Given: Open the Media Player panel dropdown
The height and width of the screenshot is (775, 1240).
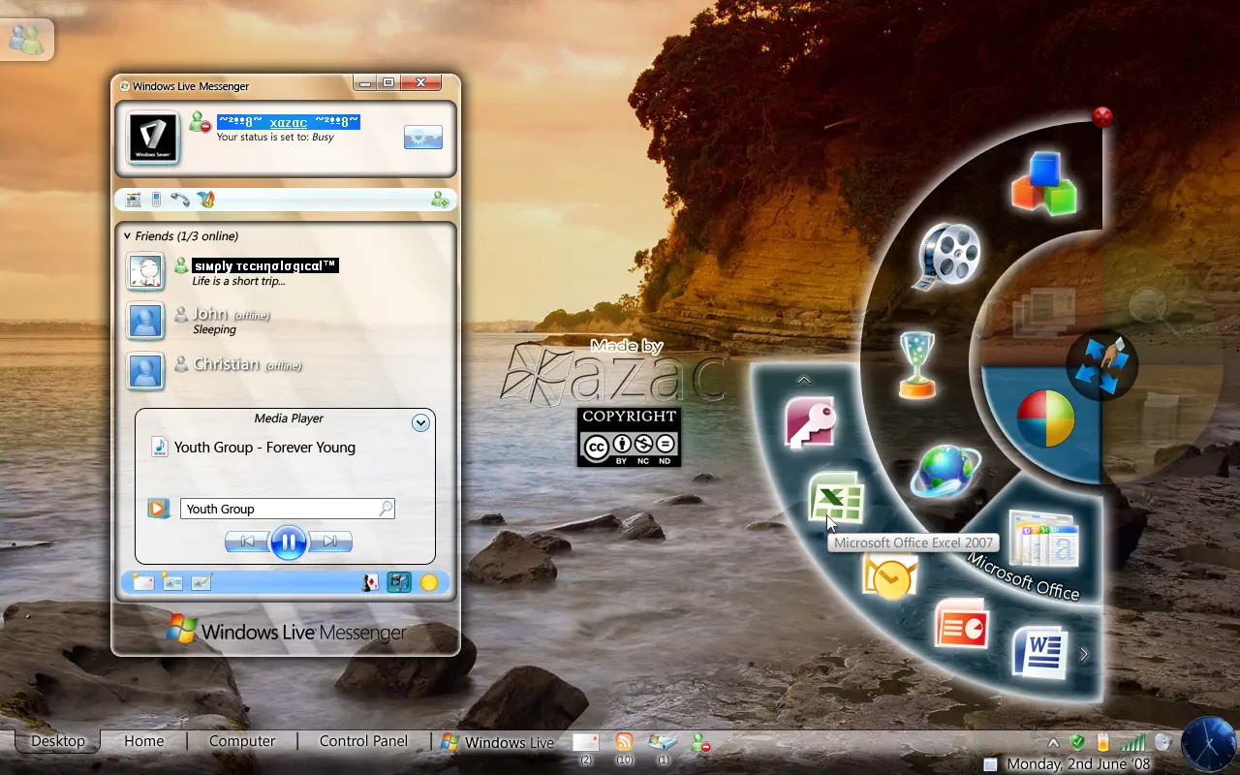Looking at the screenshot, I should coord(420,422).
